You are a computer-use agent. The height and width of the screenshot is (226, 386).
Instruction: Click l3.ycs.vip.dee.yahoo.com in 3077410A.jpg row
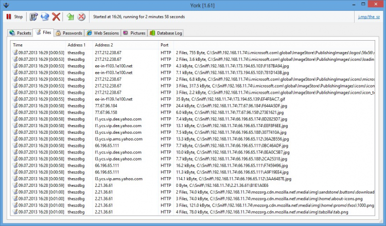[118, 132]
